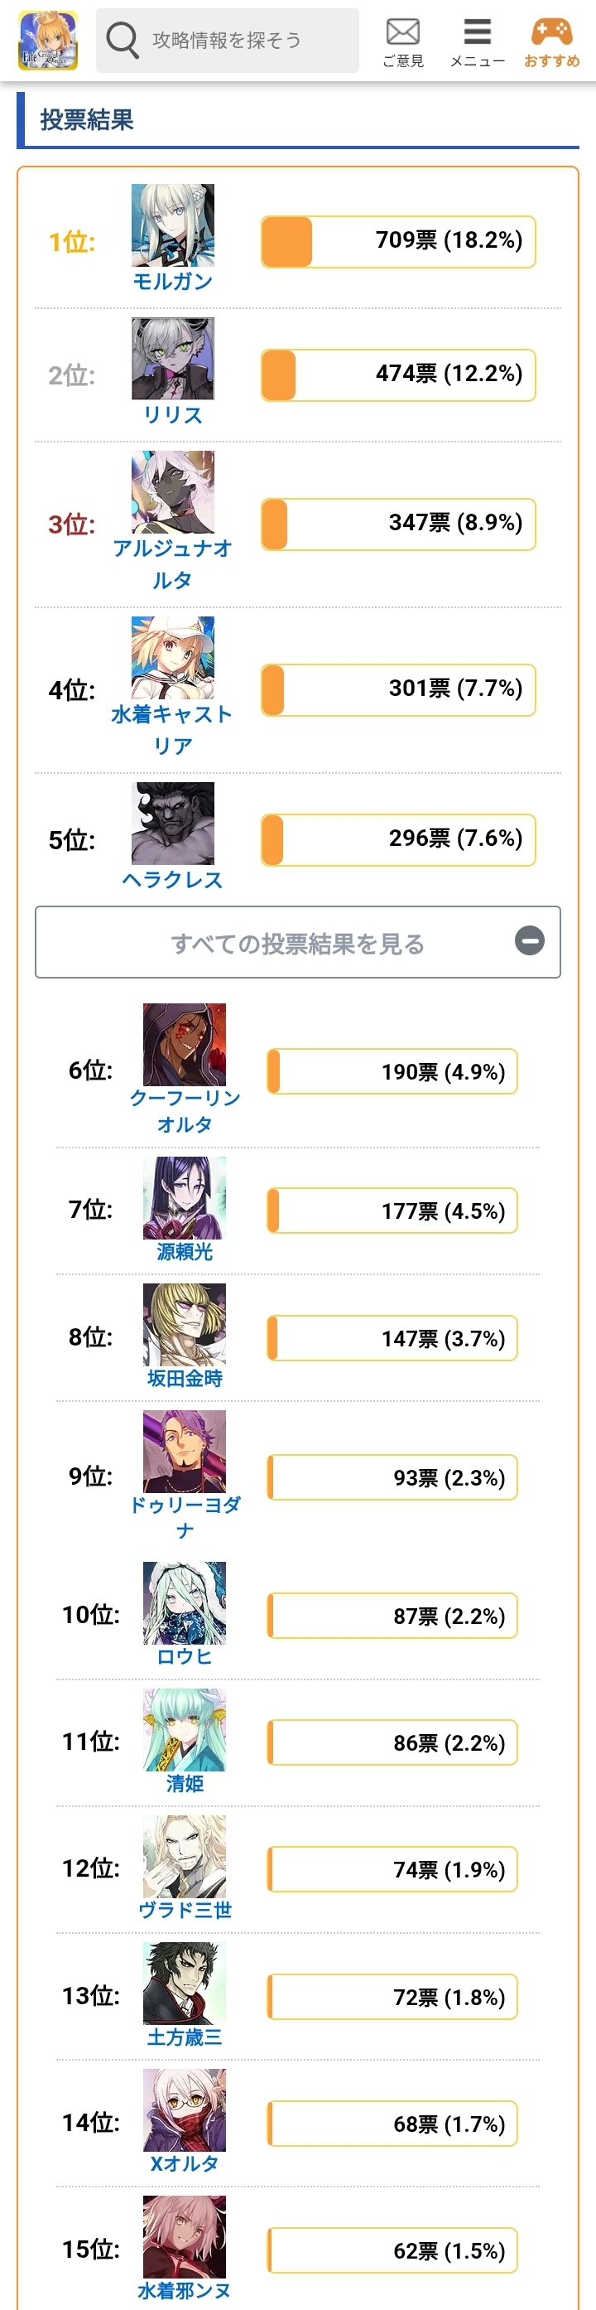
Task: Click the 709票 vote progress bar
Action: (x=398, y=241)
